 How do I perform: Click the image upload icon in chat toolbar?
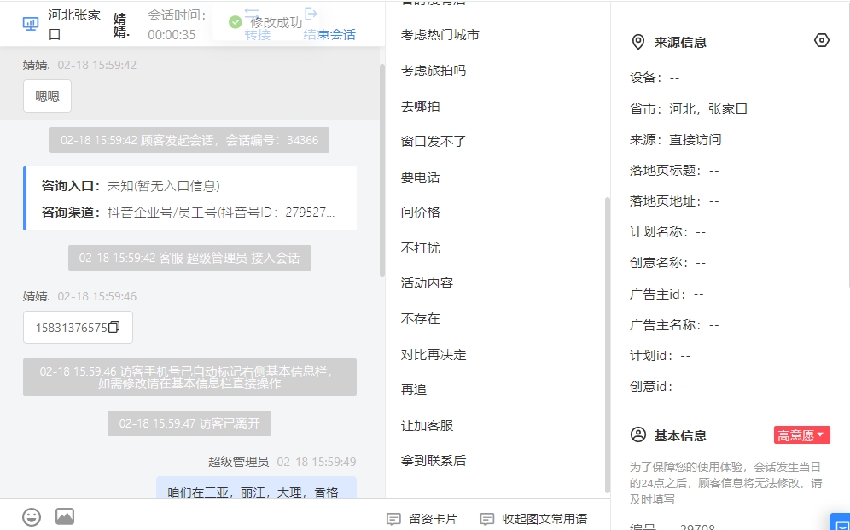65,515
